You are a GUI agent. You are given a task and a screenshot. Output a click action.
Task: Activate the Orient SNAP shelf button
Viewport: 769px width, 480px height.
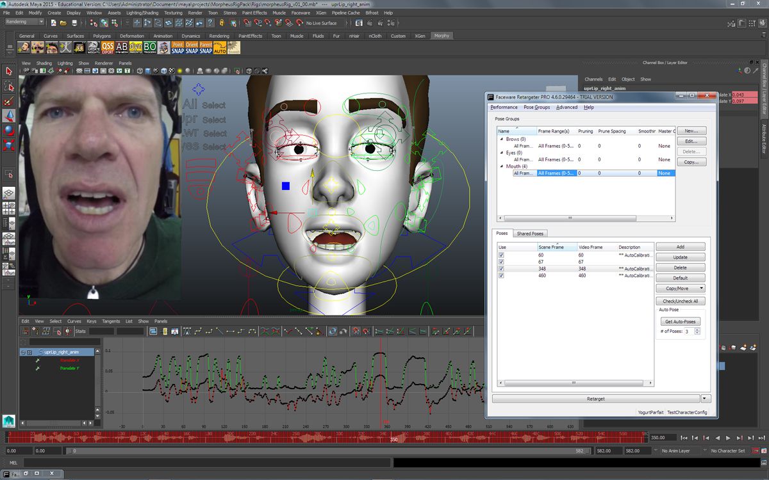click(x=192, y=48)
